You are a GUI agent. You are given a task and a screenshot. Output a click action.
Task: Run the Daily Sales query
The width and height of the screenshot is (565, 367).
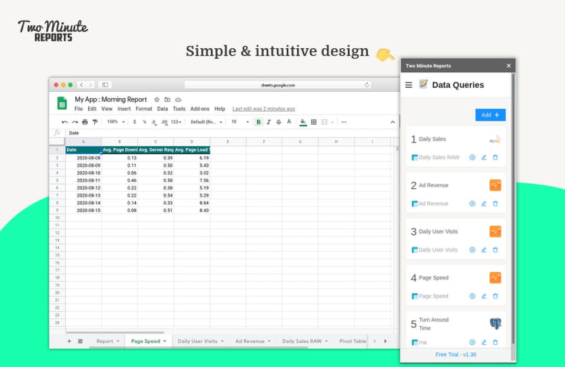click(472, 158)
